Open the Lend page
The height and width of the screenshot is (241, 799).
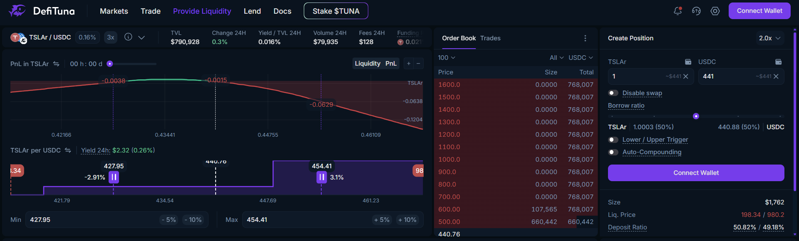coord(252,11)
